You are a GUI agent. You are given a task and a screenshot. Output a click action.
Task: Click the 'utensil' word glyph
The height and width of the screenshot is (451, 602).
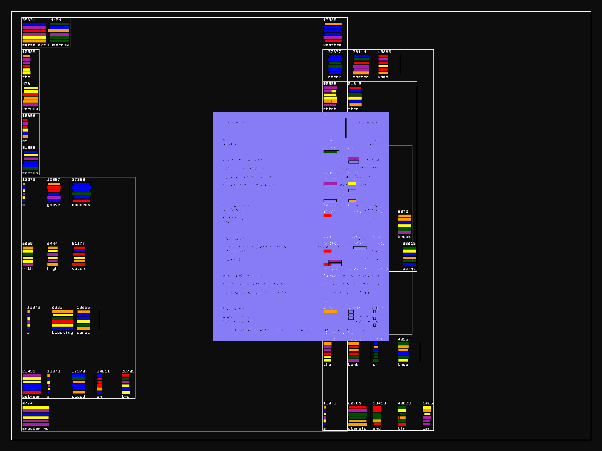(357, 416)
